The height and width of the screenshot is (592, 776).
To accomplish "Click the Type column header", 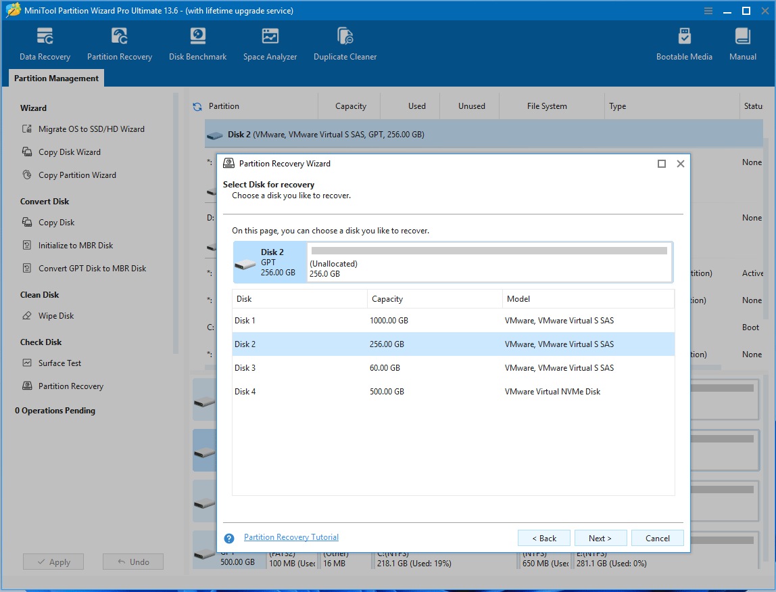I will tap(672, 106).
